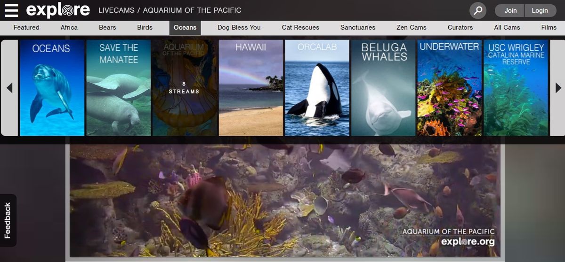Select the Oceans tab
The height and width of the screenshot is (262, 565).
(x=185, y=27)
